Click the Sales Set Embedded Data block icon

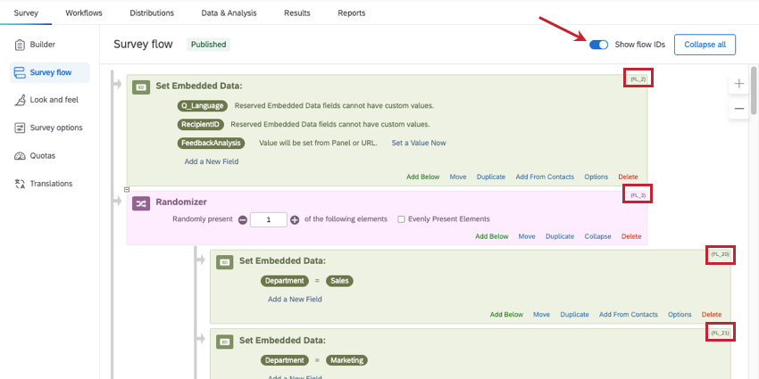tap(225, 262)
